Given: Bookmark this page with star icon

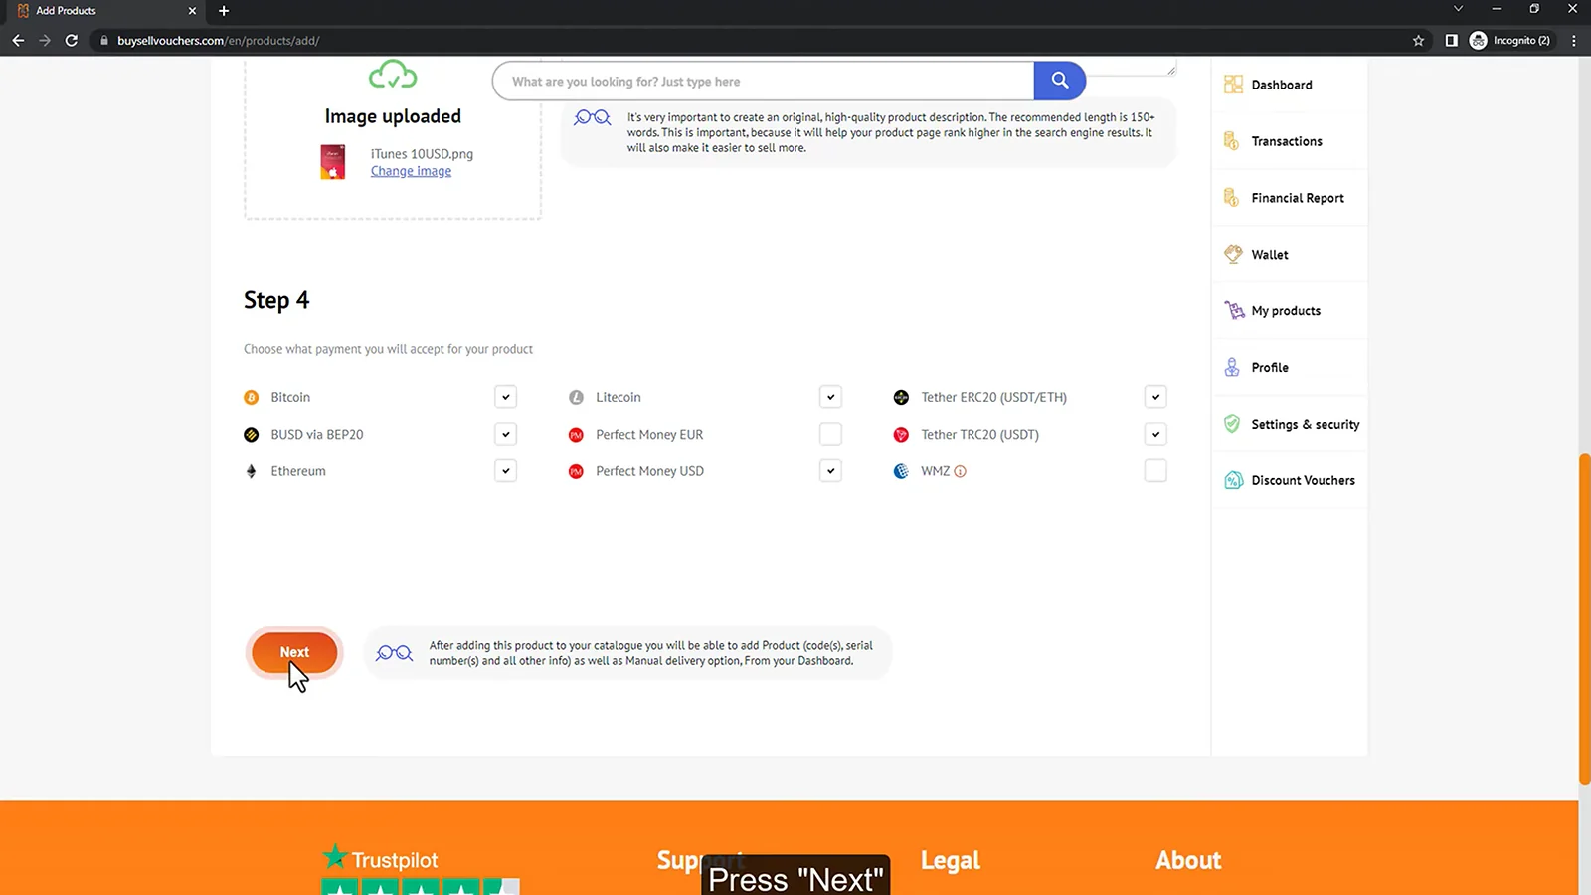Looking at the screenshot, I should [x=1418, y=41].
